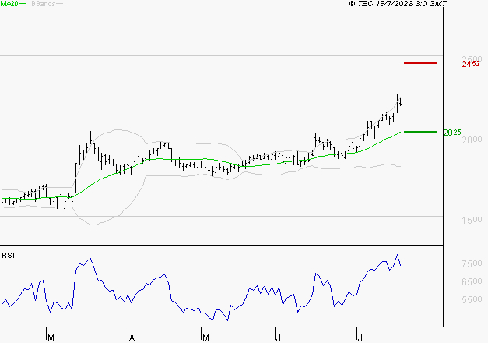Click the red 2452 resistance line
Image resolution: width=488 pixels, height=343 pixels.
point(420,63)
